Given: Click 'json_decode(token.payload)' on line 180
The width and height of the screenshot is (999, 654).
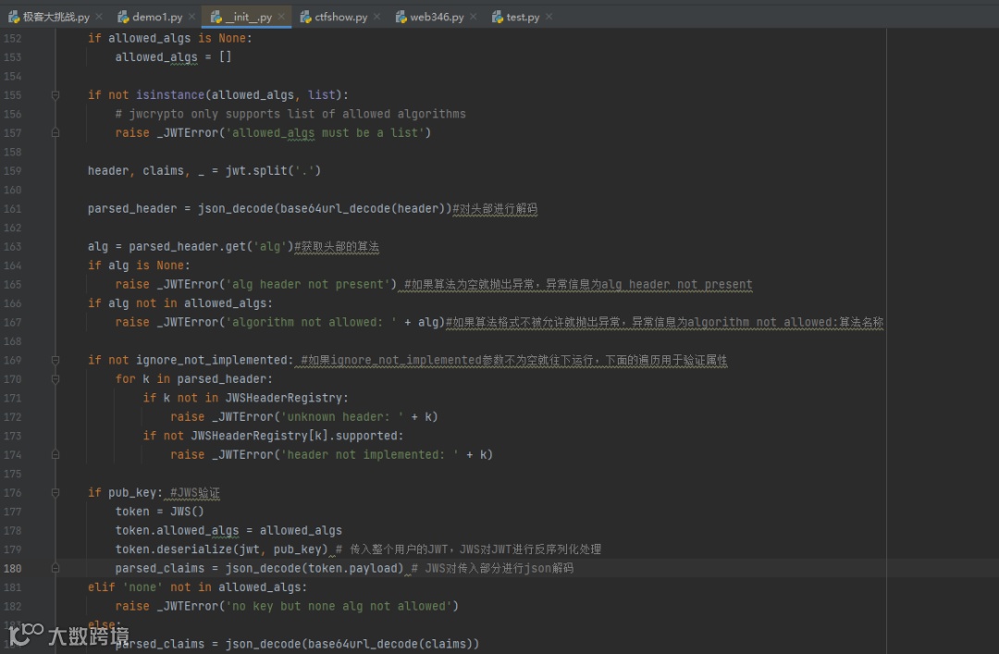Looking at the screenshot, I should pyautogui.click(x=314, y=568).
